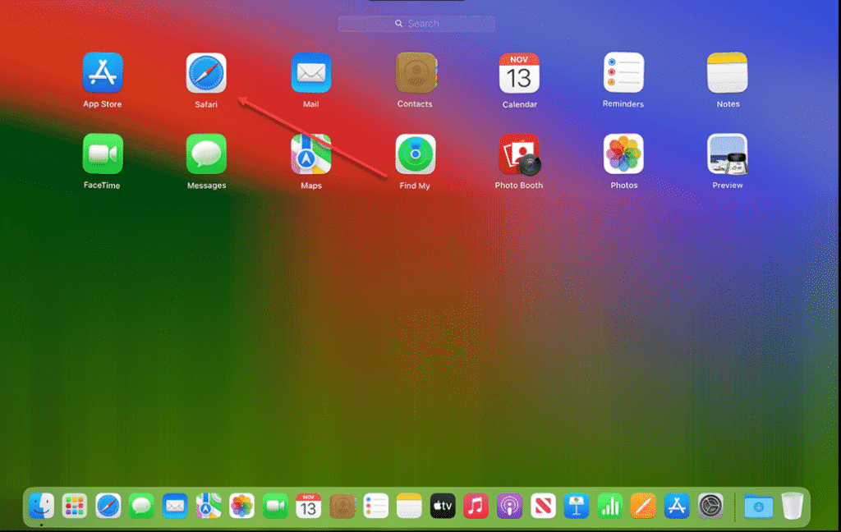Open the Trash in the Dock
Screen dimensions: 841x532
(792, 506)
